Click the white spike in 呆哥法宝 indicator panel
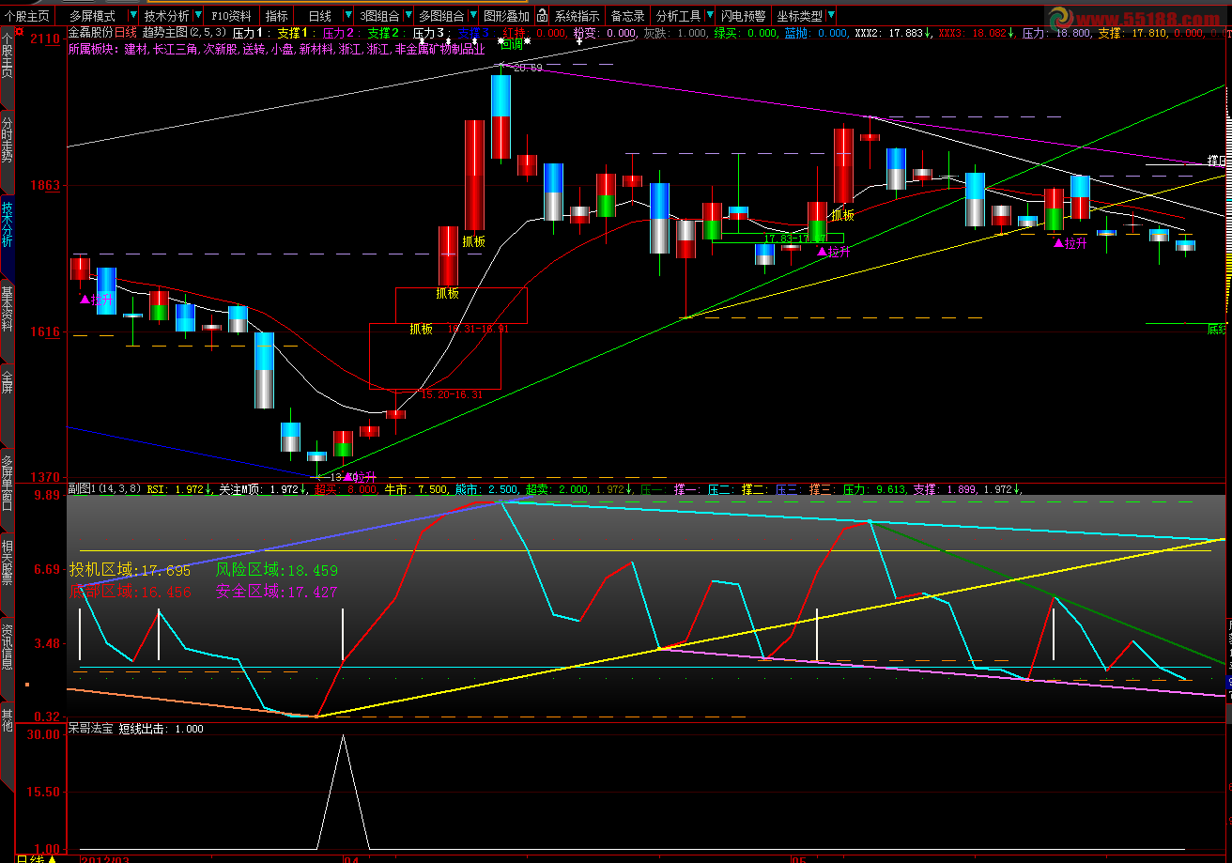This screenshot has width=1232, height=863. pyautogui.click(x=343, y=742)
